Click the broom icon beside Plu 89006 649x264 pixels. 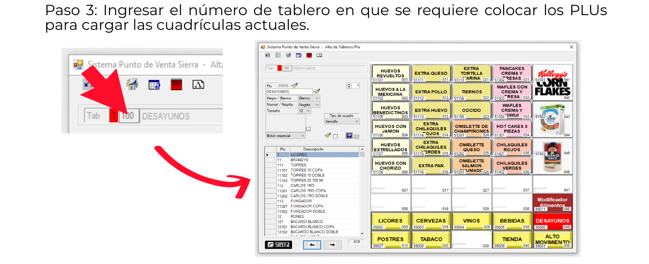click(x=294, y=86)
